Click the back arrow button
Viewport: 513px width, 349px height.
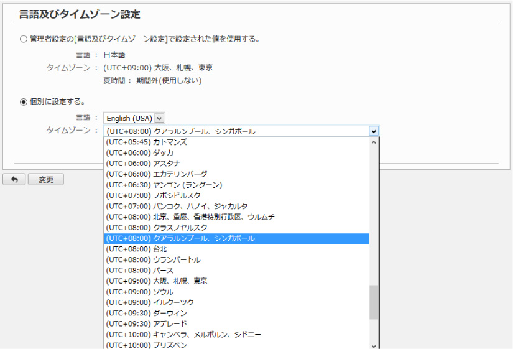tap(14, 179)
